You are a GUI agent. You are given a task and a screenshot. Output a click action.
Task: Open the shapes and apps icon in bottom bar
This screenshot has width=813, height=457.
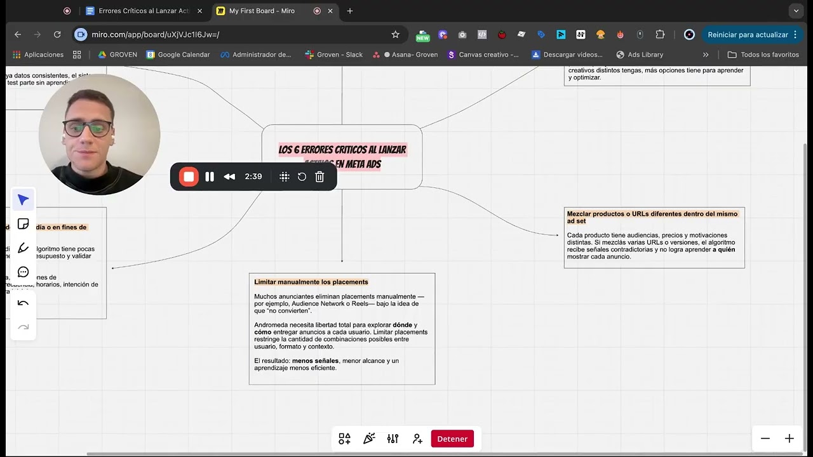(x=344, y=439)
